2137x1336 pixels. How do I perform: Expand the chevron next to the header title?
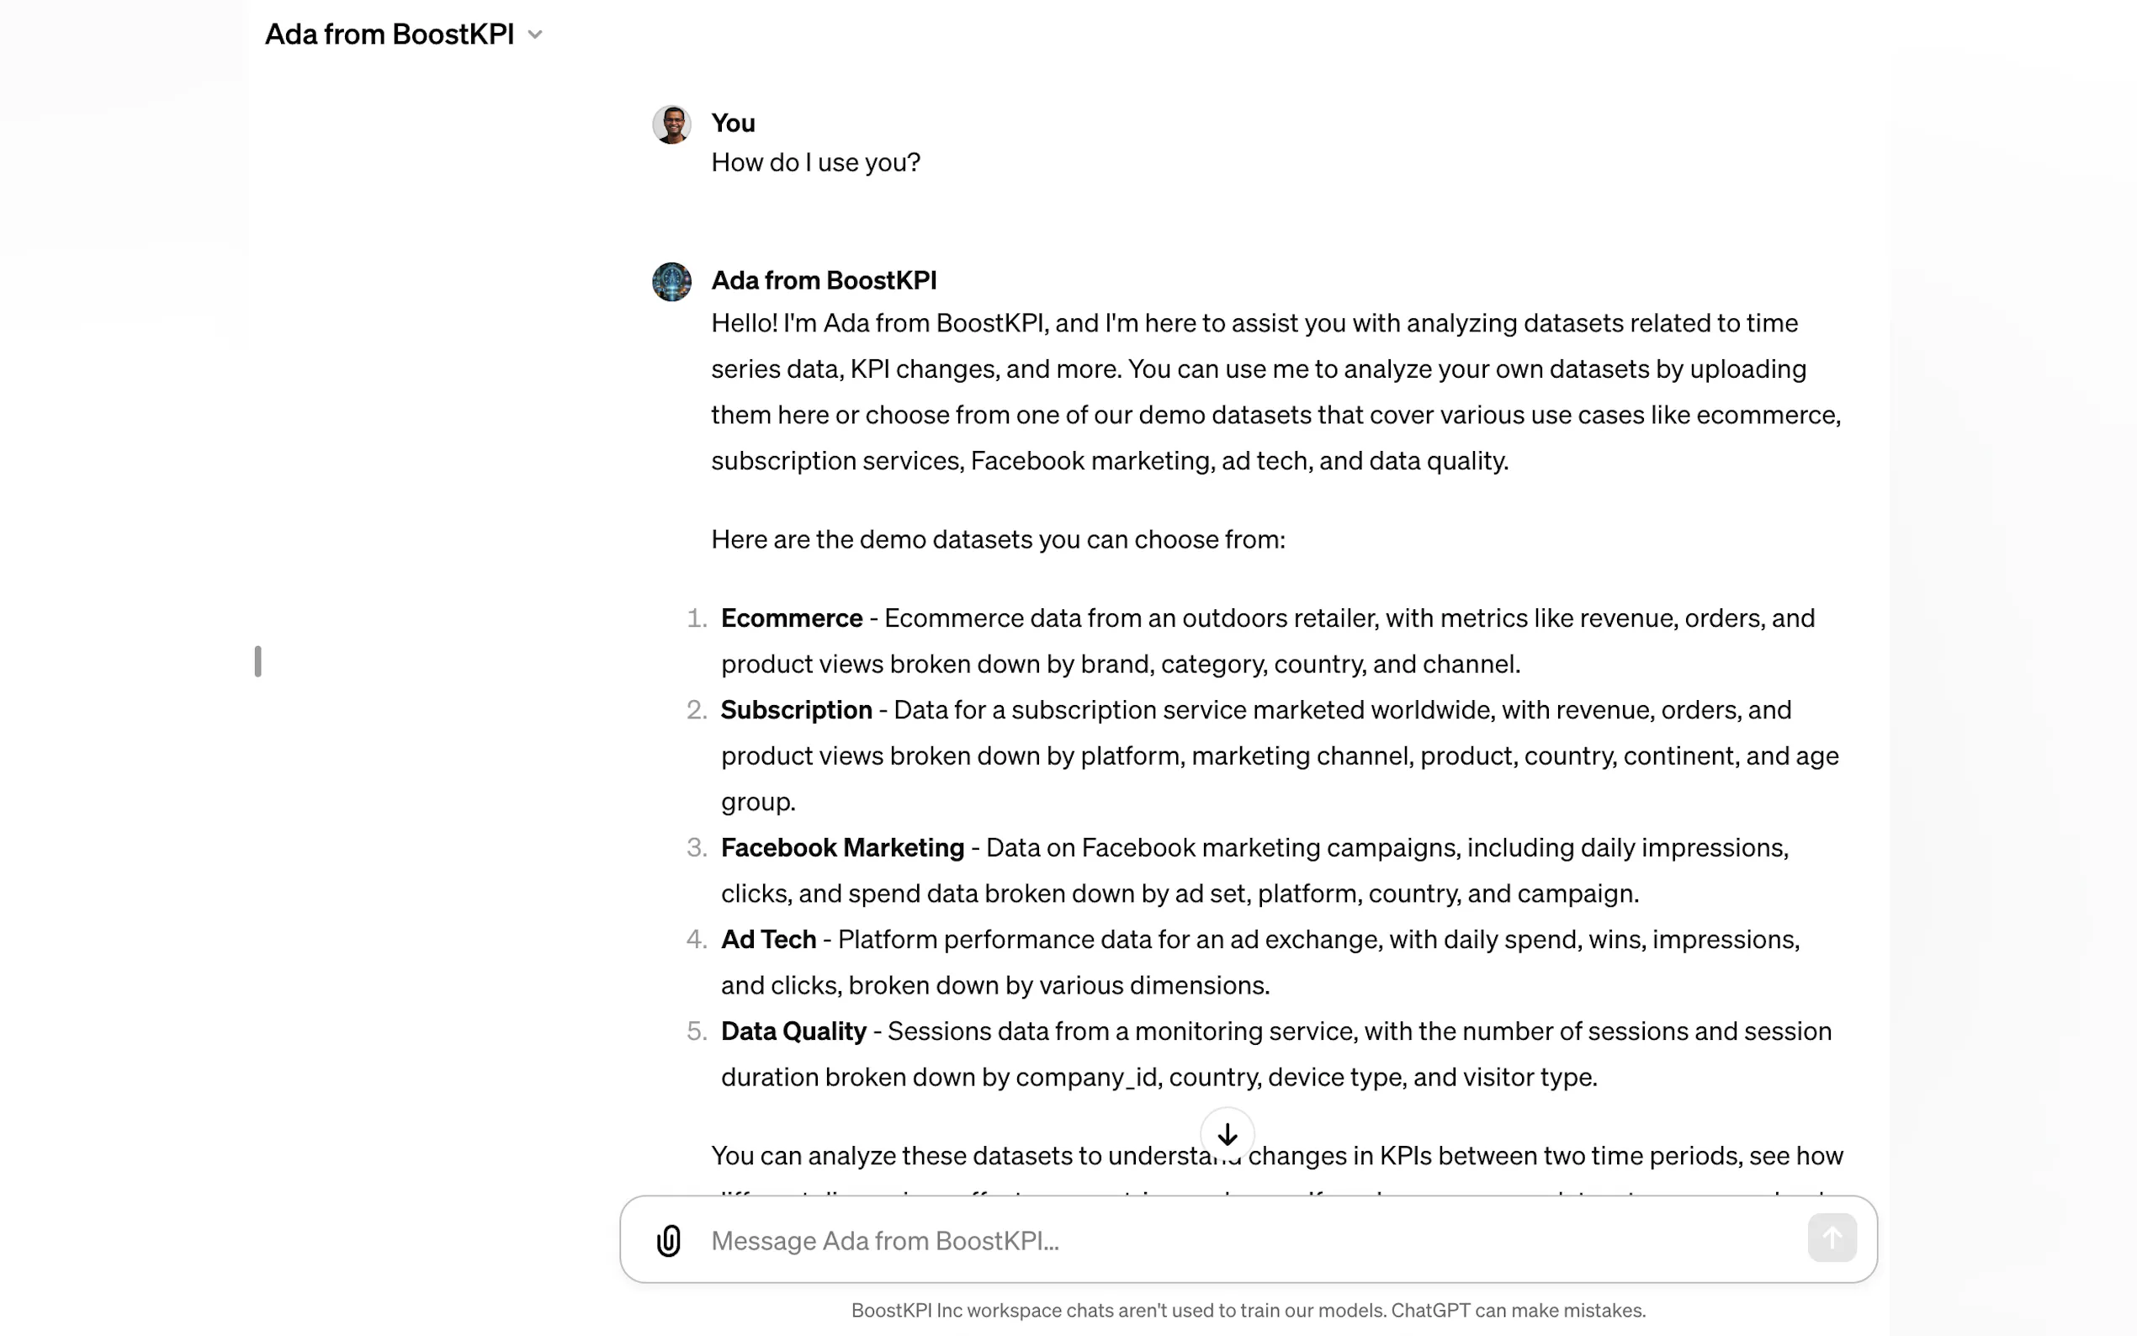(x=534, y=34)
